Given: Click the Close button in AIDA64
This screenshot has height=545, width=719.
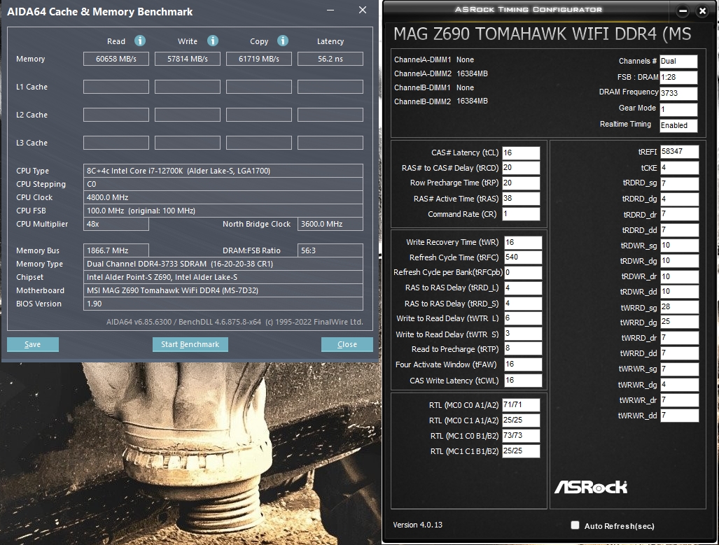Looking at the screenshot, I should pos(347,344).
